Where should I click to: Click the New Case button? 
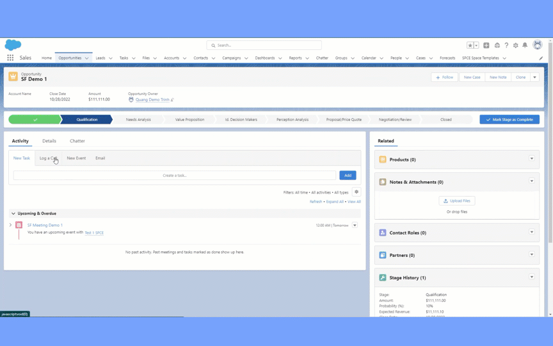pos(472,78)
